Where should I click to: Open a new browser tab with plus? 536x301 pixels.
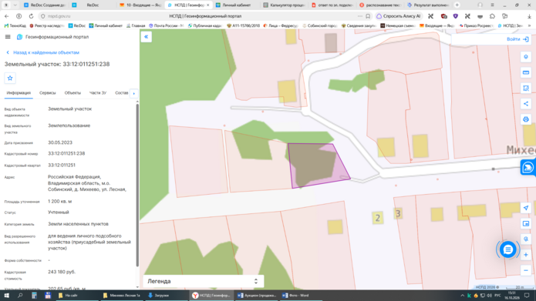[457, 5]
